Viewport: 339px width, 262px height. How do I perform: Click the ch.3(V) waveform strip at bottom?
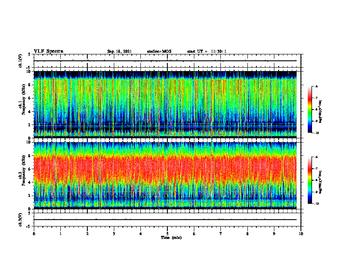pos(167,220)
